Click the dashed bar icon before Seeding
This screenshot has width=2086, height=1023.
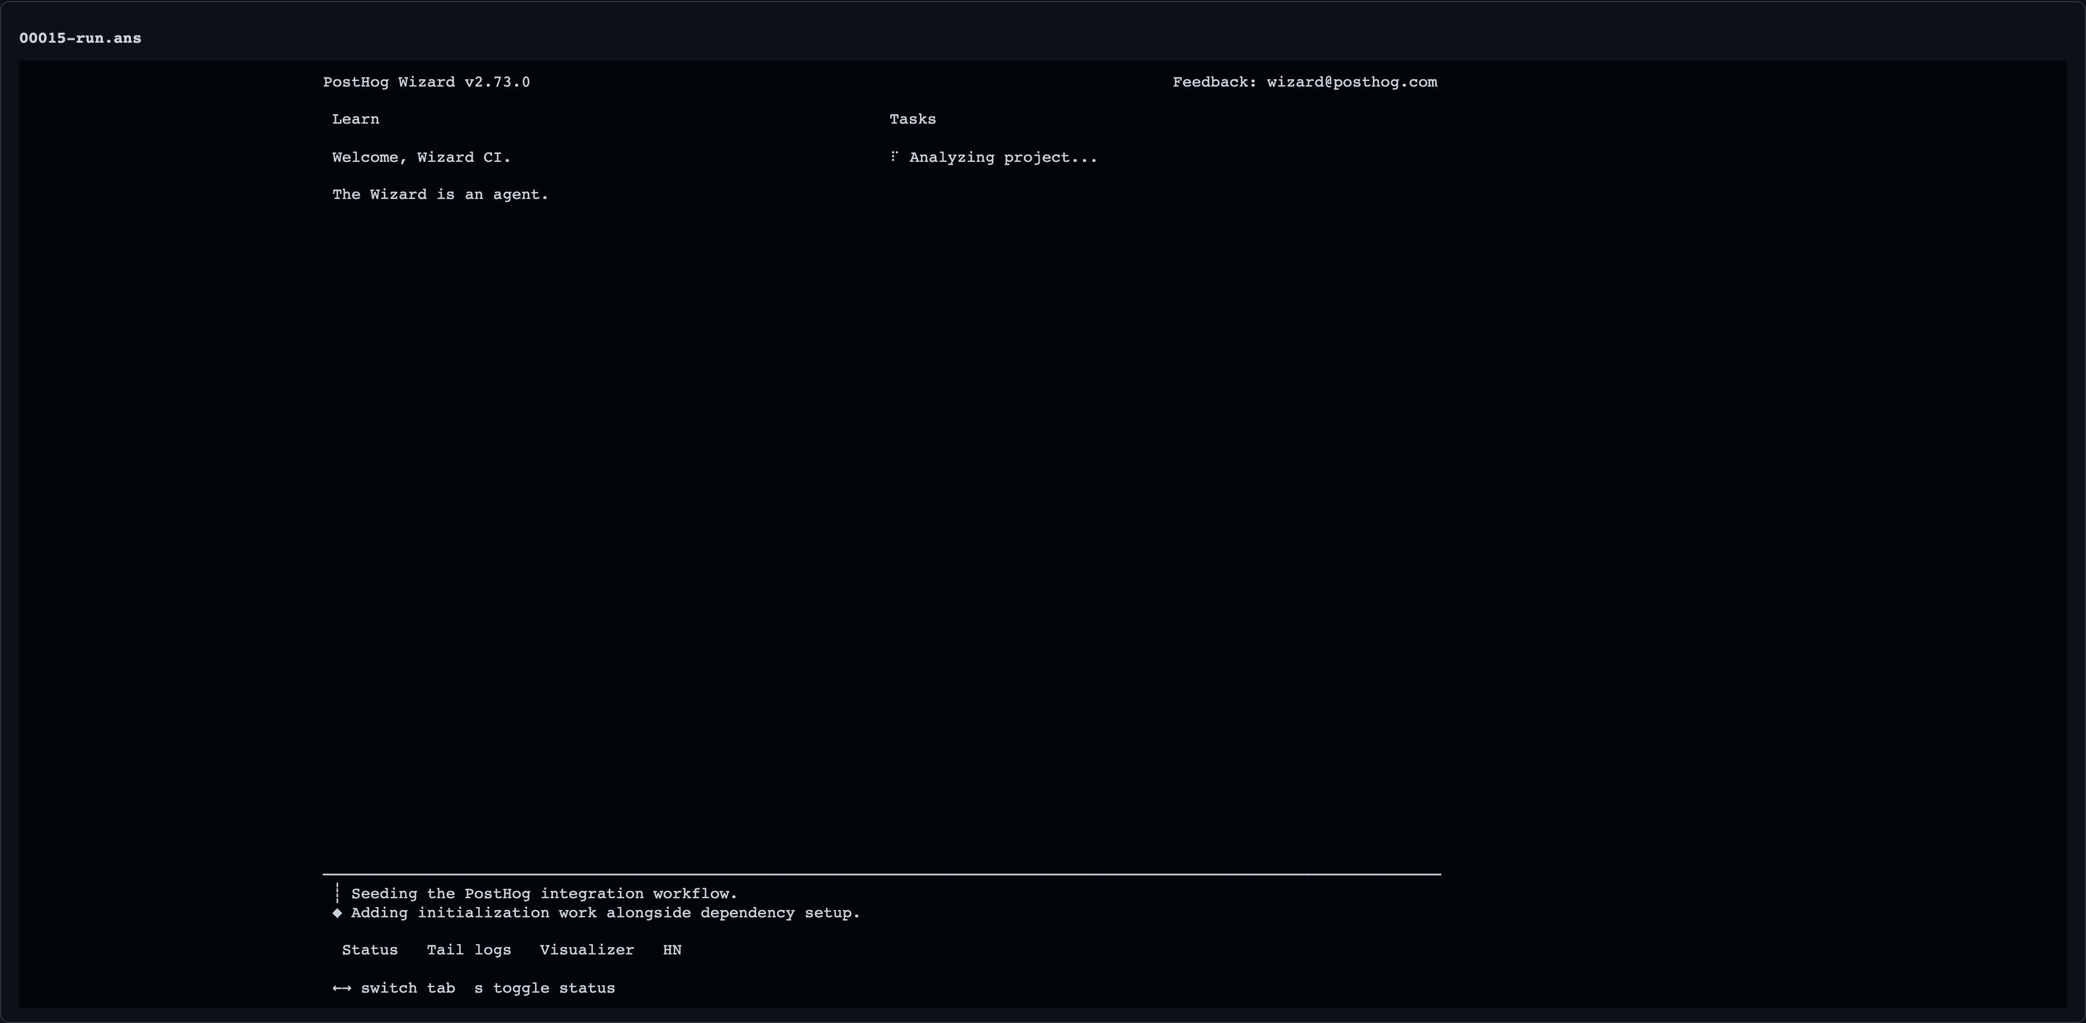[x=337, y=893]
